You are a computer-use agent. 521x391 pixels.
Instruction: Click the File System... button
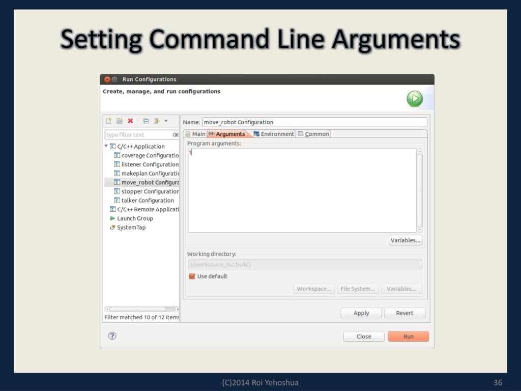[358, 289]
